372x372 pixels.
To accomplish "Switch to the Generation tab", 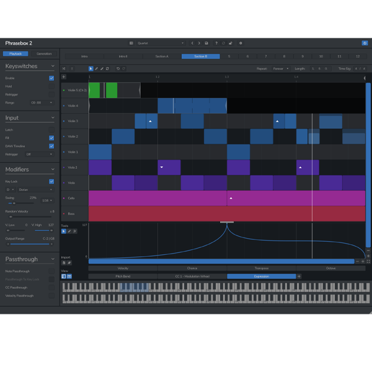I will [x=44, y=54].
